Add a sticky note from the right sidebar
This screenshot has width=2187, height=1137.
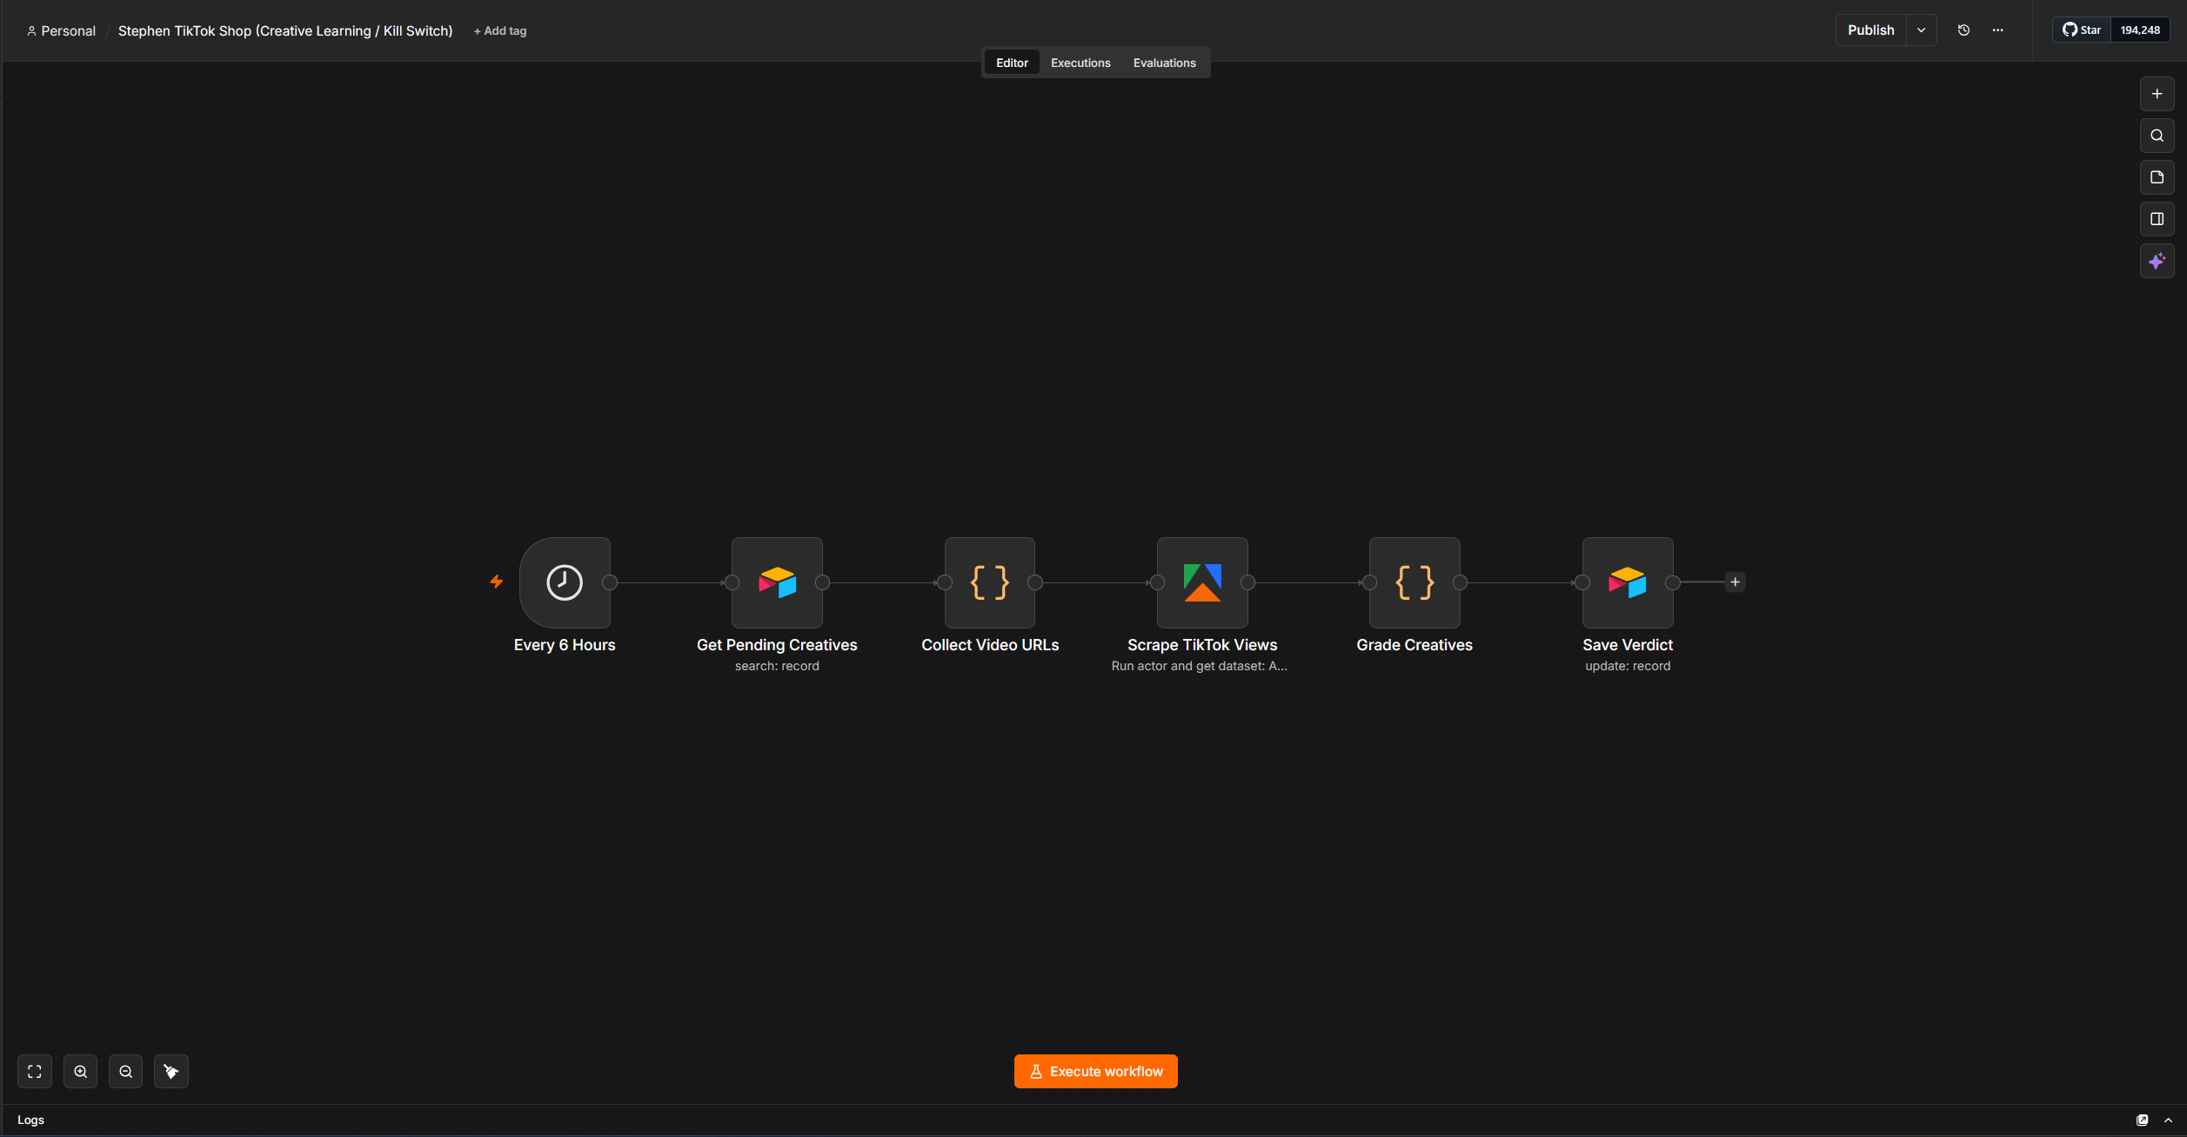click(2157, 177)
